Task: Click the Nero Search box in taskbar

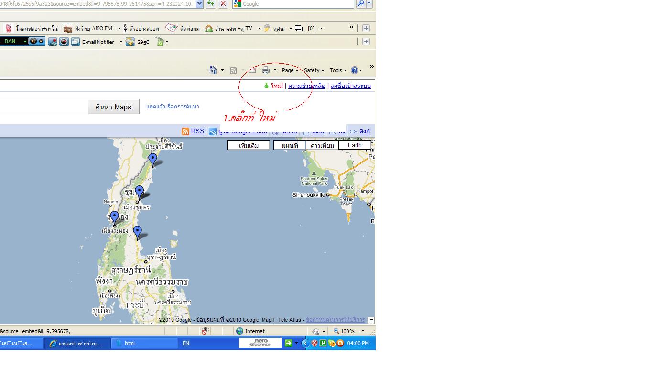Action: click(260, 343)
